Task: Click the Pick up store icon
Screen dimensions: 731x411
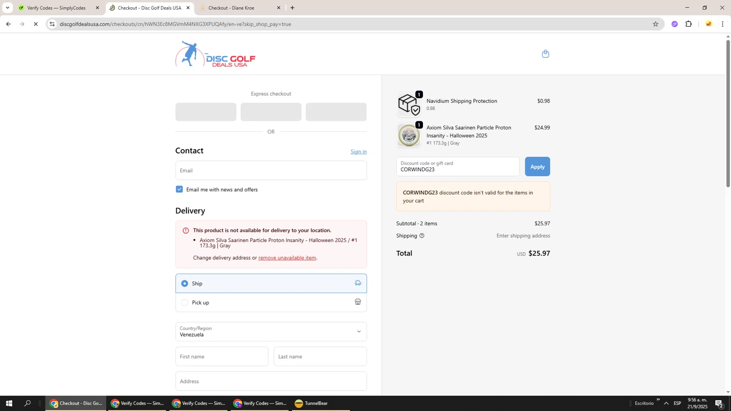Action: pos(358,302)
